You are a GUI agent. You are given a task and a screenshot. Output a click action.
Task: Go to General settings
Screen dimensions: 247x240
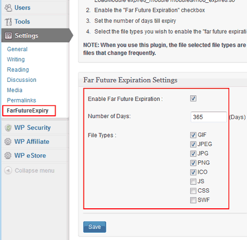17,49
